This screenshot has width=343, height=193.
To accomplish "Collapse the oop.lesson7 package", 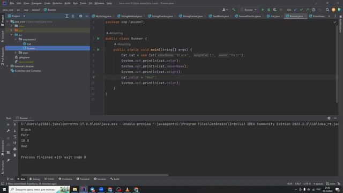I will tap(16, 39).
